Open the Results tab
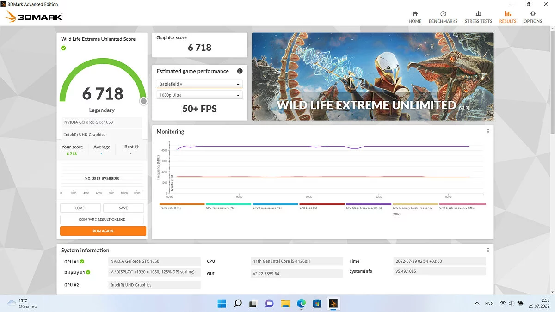Image resolution: width=555 pixels, height=312 pixels. pyautogui.click(x=508, y=17)
